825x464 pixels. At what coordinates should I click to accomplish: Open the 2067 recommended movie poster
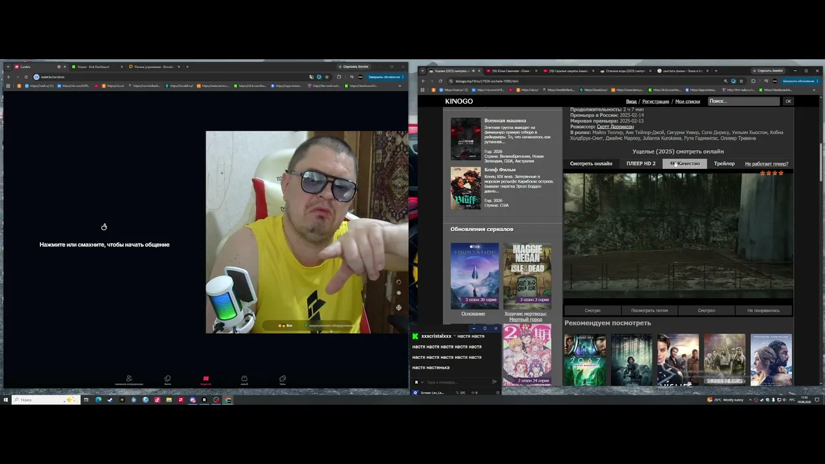pyautogui.click(x=585, y=360)
